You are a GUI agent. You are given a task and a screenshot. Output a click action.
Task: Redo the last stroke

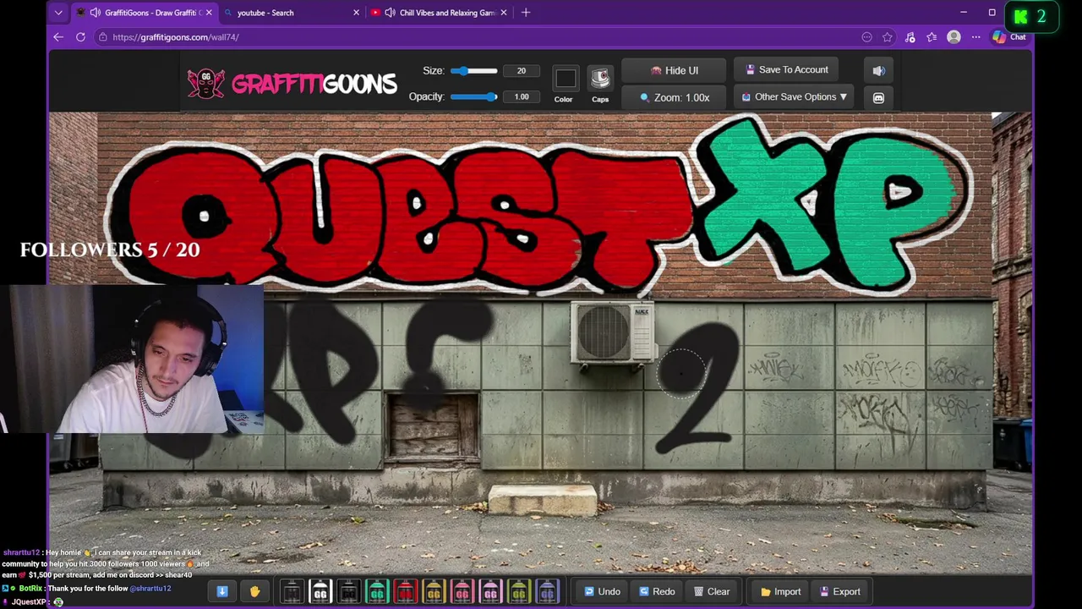click(657, 591)
